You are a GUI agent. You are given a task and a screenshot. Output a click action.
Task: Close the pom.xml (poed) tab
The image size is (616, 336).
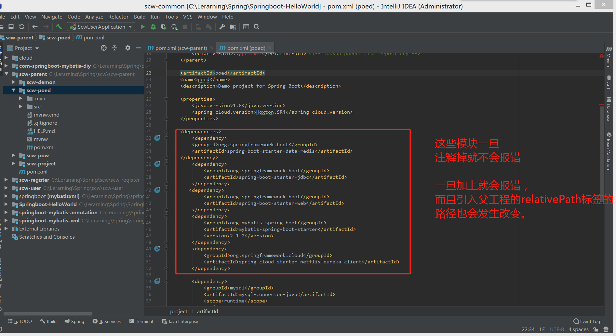pyautogui.click(x=270, y=48)
